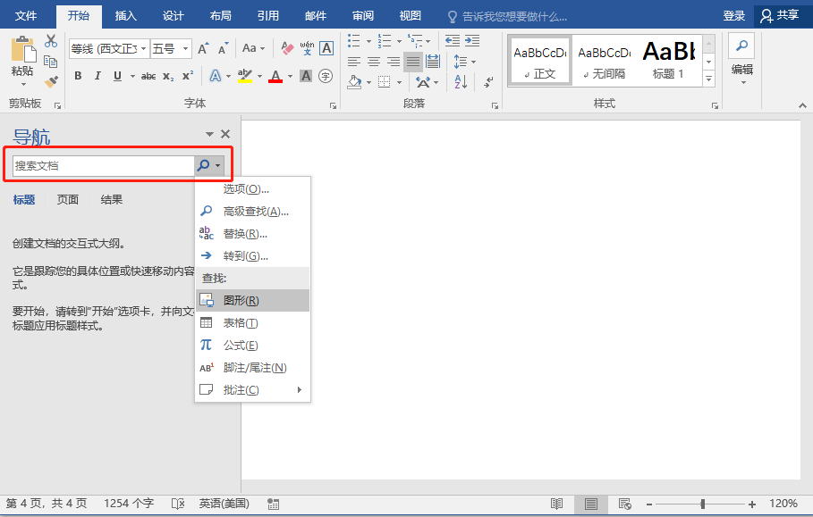Switch to Read Mode view in status bar
Viewport: 813px width, 517px height.
[x=557, y=504]
